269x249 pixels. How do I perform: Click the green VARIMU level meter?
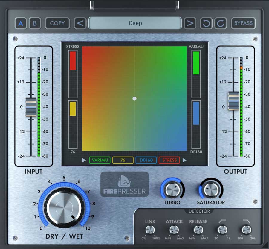click(x=196, y=74)
